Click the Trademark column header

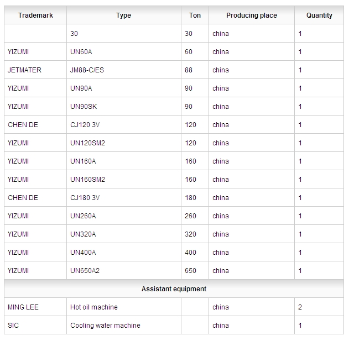click(x=35, y=15)
